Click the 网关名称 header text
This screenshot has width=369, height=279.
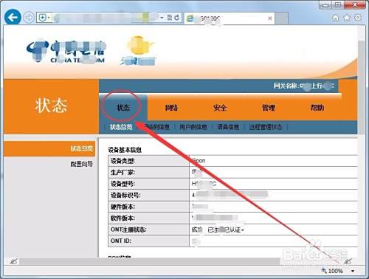[304, 86]
